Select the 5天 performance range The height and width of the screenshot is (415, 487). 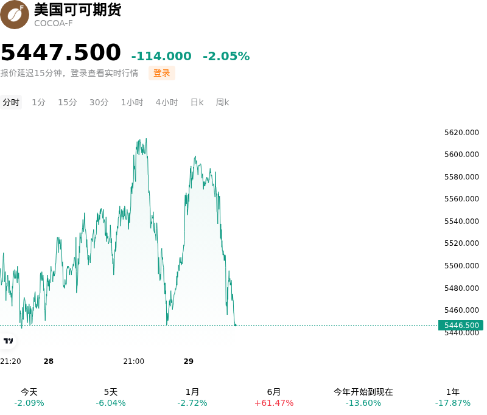tap(111, 397)
